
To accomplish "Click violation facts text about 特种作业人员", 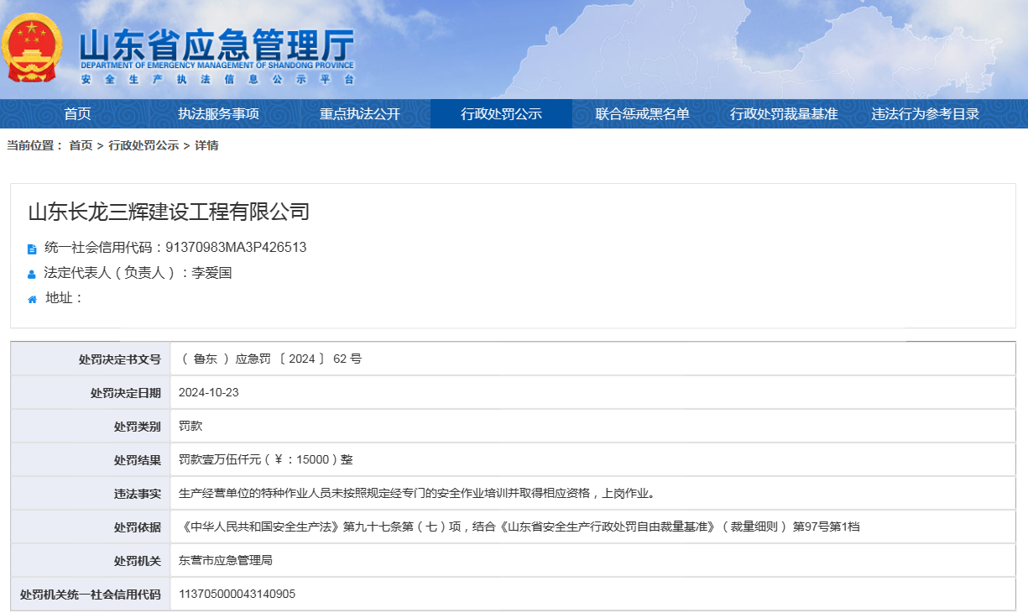I will 417,493.
